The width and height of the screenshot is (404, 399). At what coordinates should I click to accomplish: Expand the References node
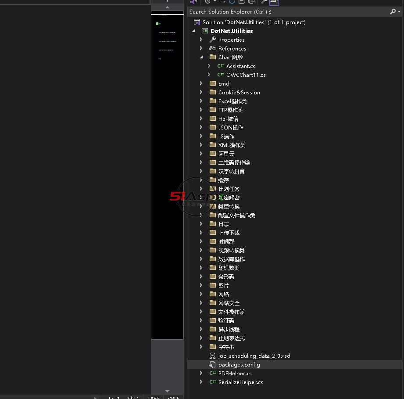coord(201,48)
